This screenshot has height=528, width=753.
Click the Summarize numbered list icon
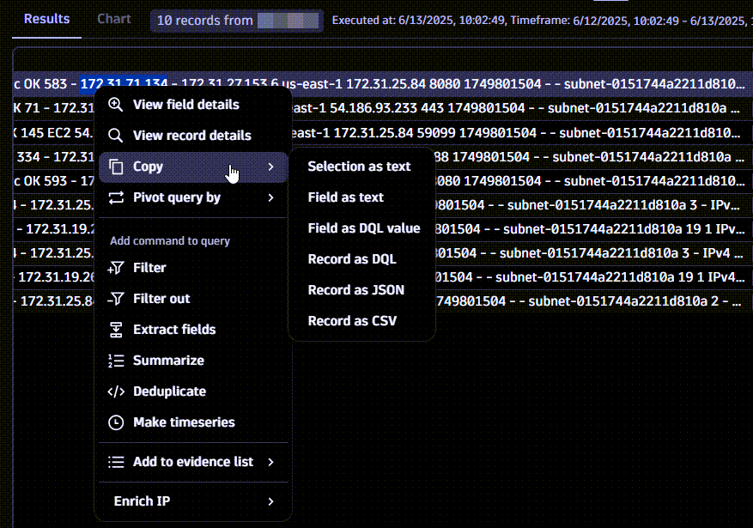(116, 361)
